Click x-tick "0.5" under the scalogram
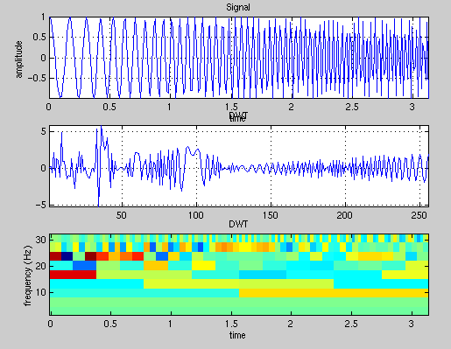Viewport: 451px width, 349px height. 110,324
